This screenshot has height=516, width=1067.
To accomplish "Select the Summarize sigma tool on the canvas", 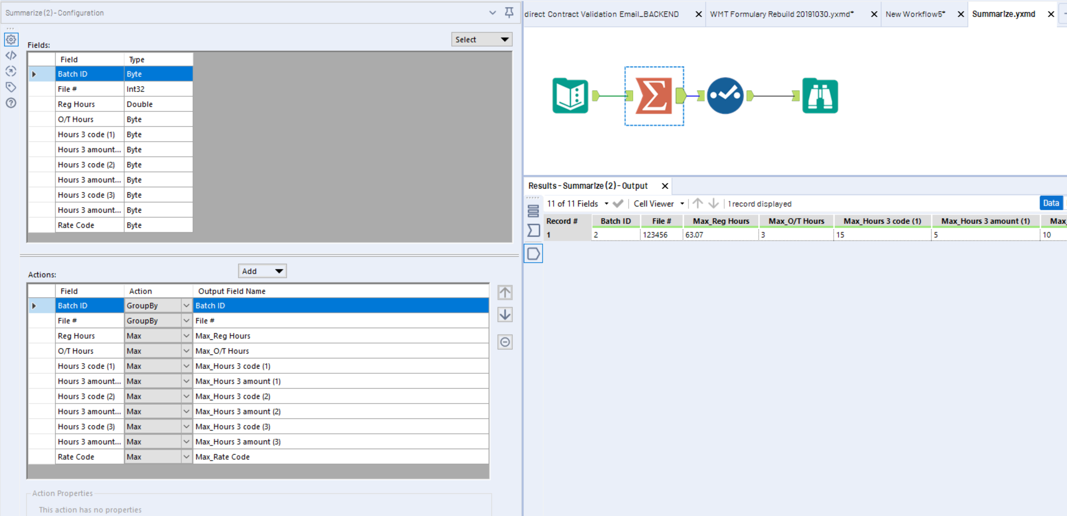I will tap(654, 95).
